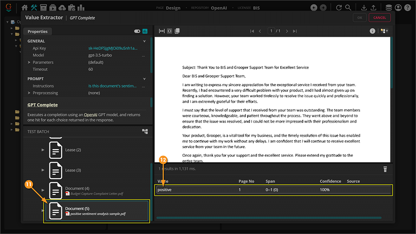416x234 pixels.
Task: Go to the next page in viewer
Action: click(286, 31)
